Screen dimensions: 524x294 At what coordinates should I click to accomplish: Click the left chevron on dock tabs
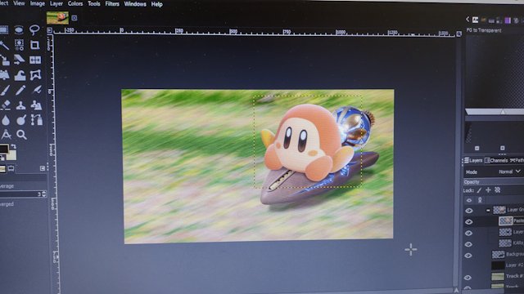[x=468, y=20]
